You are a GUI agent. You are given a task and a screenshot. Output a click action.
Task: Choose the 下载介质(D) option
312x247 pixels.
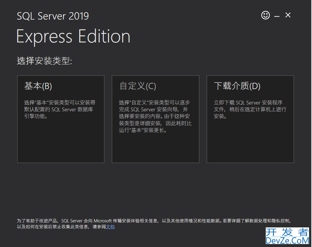pos(250,119)
